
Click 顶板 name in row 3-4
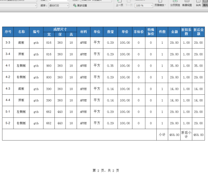21,54
